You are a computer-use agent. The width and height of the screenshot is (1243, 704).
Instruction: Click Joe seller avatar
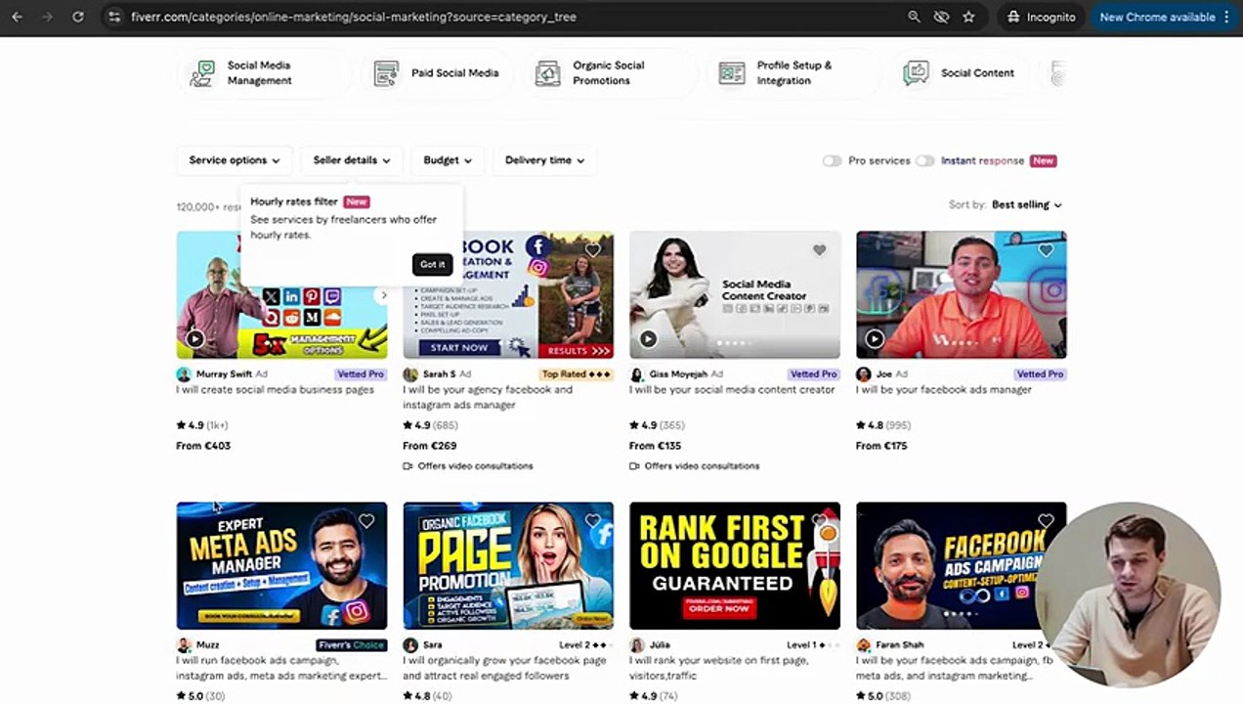tap(864, 374)
